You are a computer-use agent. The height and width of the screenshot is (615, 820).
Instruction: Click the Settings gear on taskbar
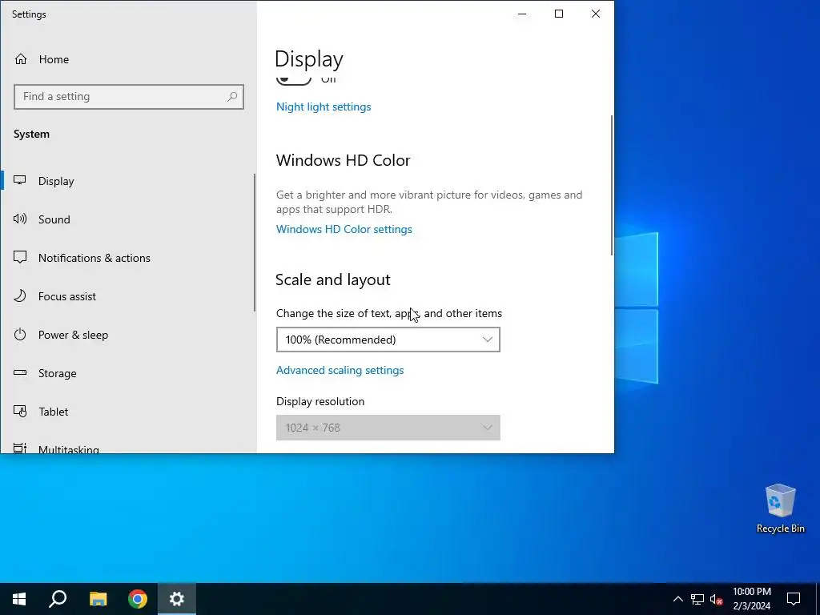pos(177,599)
